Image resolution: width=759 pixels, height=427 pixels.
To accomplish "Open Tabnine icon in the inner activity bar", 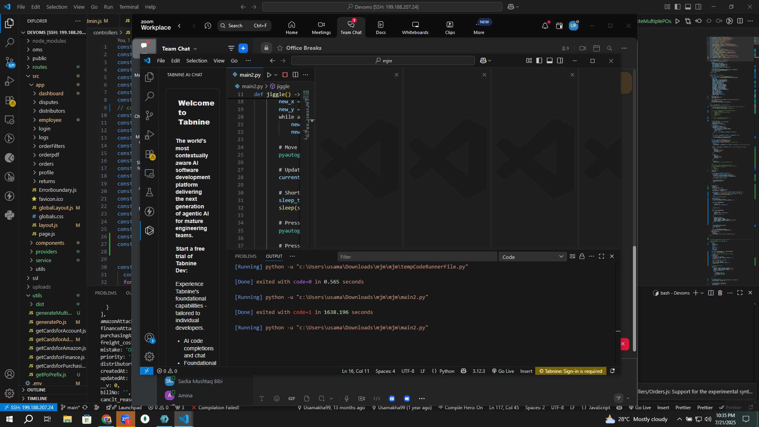I will (149, 231).
